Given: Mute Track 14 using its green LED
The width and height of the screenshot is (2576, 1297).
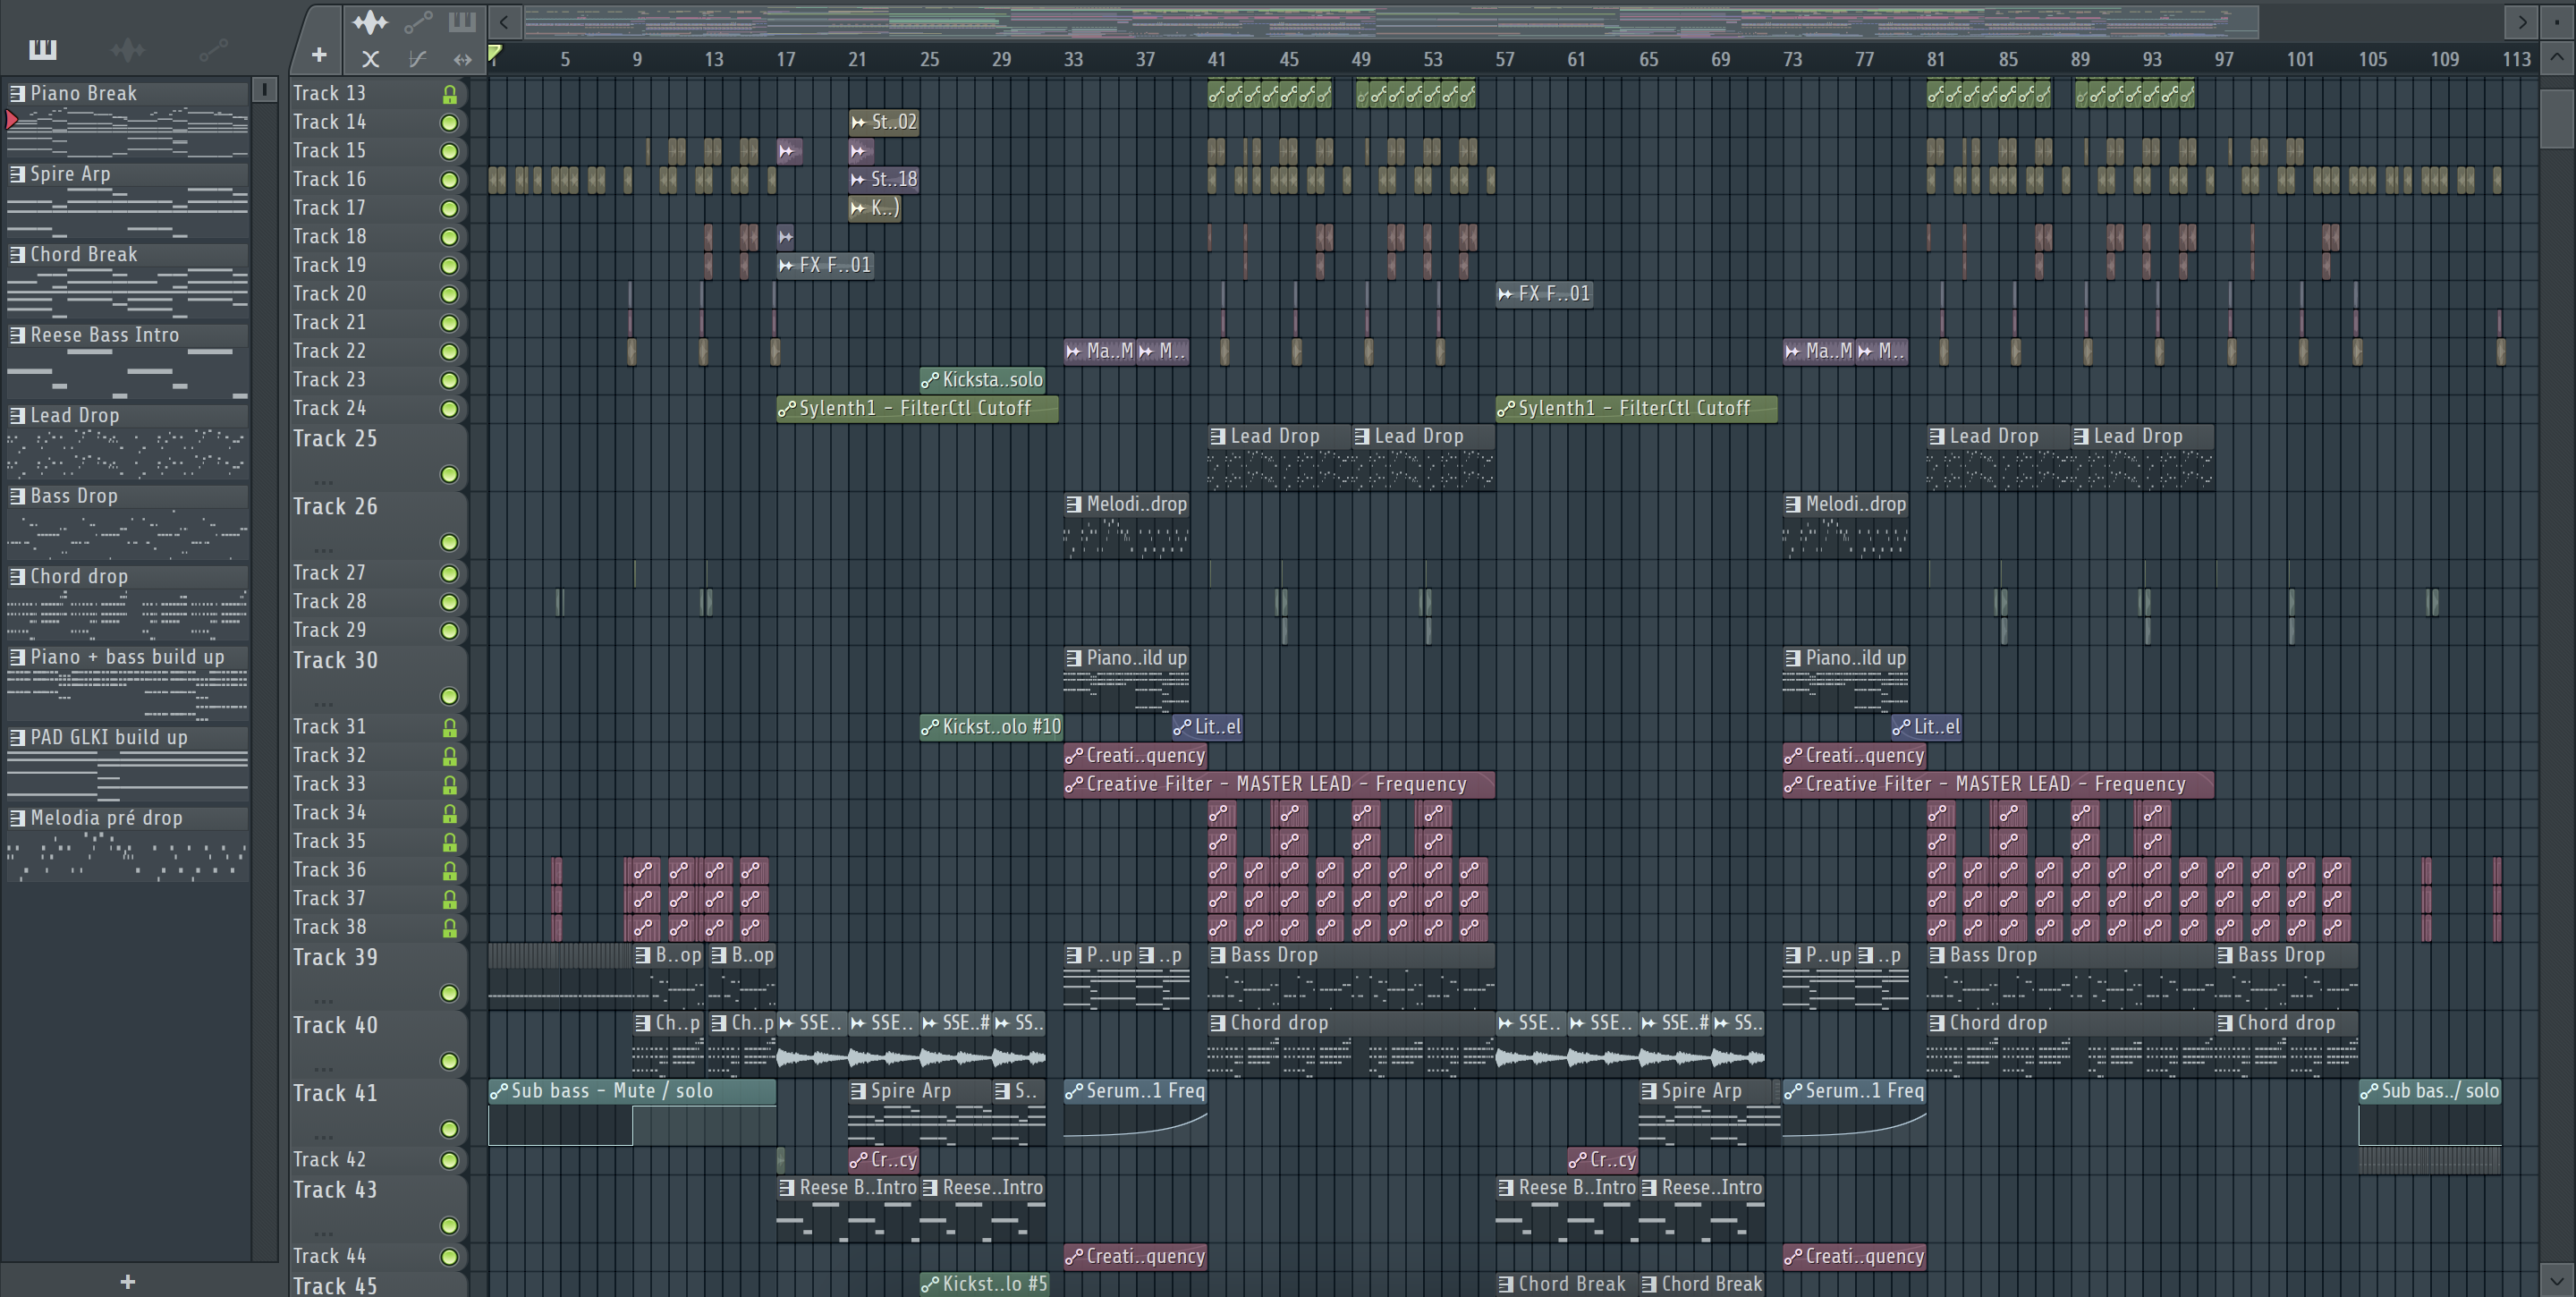Looking at the screenshot, I should [x=450, y=123].
